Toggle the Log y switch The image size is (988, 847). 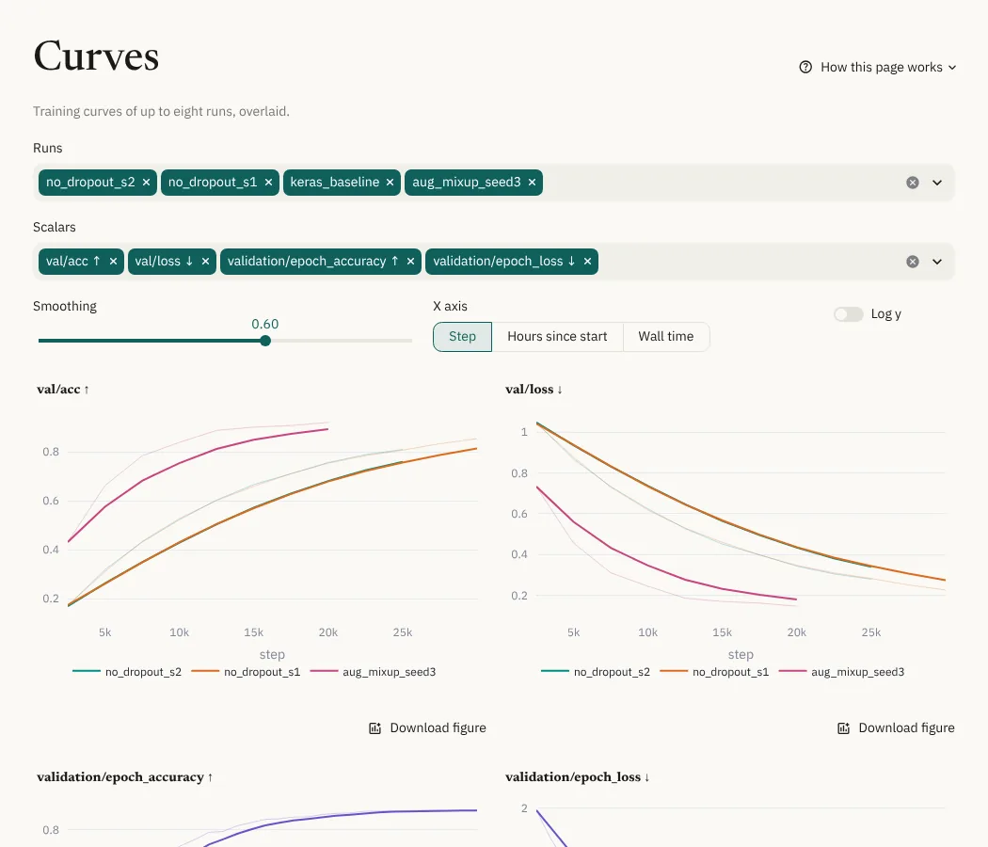848,313
